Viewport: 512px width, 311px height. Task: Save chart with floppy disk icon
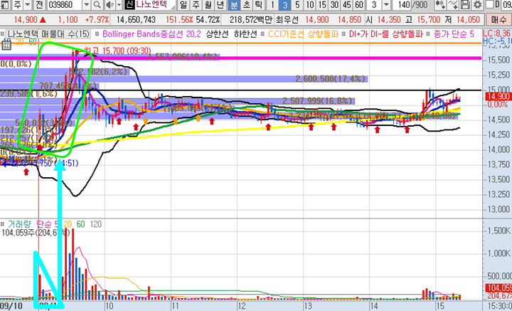[466, 5]
